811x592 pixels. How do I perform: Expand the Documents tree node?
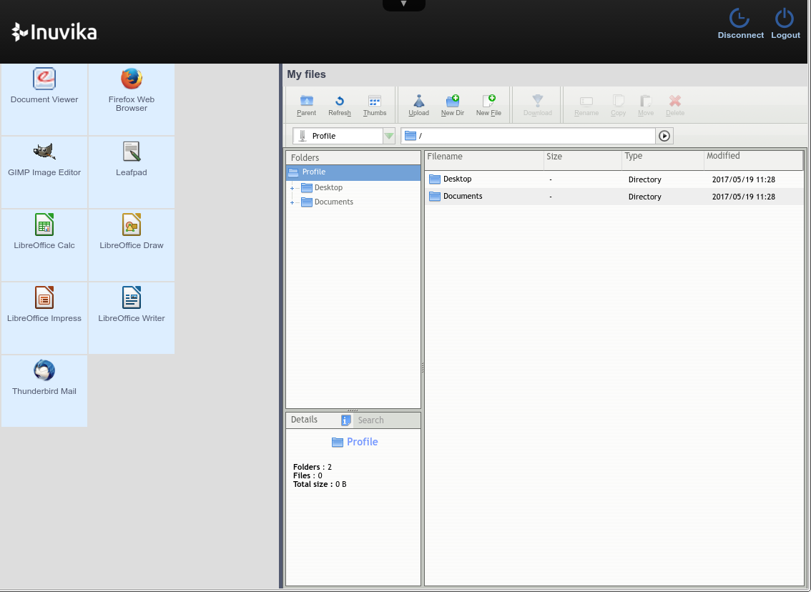click(x=293, y=202)
